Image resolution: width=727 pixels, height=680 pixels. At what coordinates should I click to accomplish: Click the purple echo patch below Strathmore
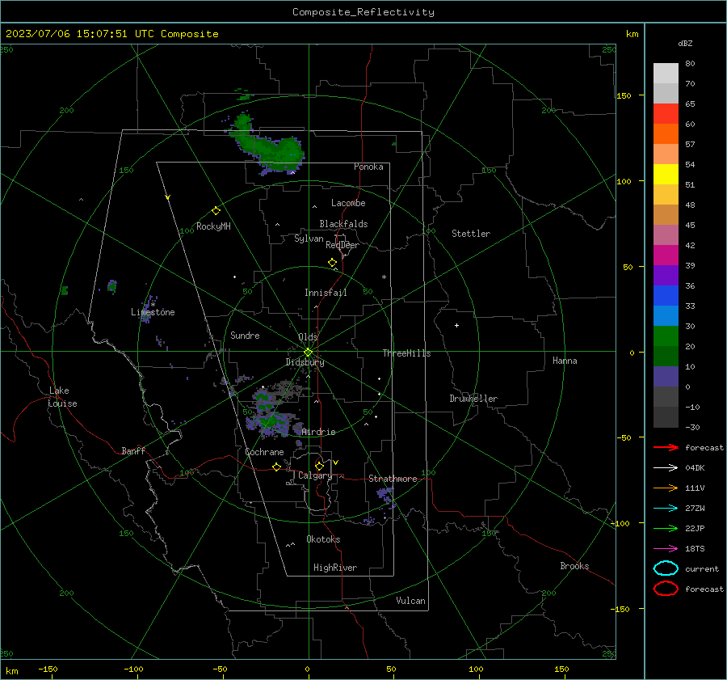(x=385, y=495)
